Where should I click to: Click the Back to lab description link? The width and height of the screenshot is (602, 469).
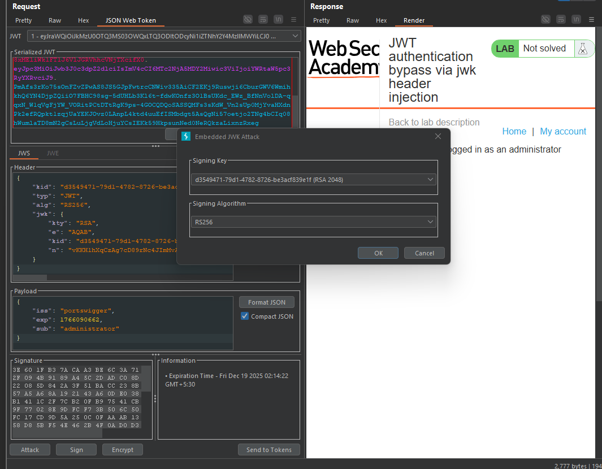[434, 122]
